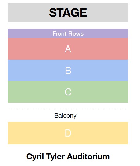Click the gray STAGE block
The height and width of the screenshot is (166, 140).
click(x=68, y=13)
